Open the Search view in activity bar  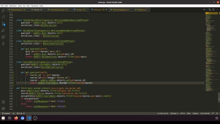pyautogui.click(x=3, y=17)
